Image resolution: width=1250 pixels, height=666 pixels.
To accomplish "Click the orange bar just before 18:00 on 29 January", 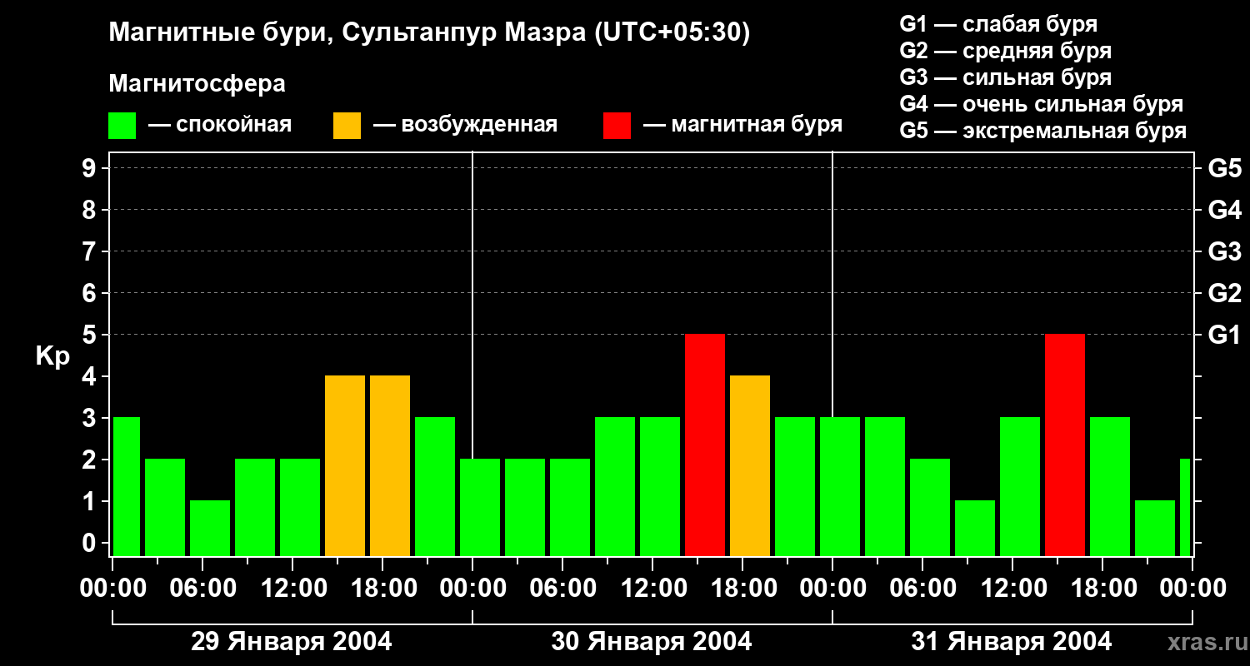I will coord(345,465).
